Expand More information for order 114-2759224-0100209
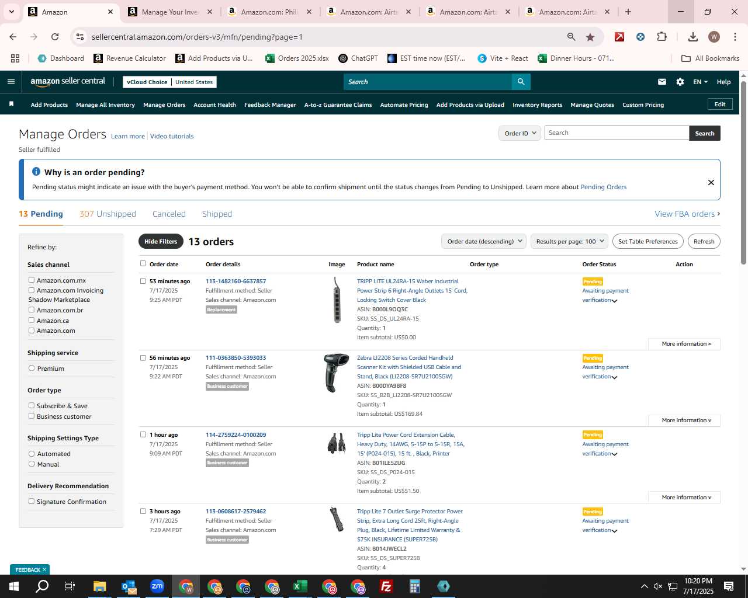Viewport: 748px width, 598px height. tap(684, 498)
